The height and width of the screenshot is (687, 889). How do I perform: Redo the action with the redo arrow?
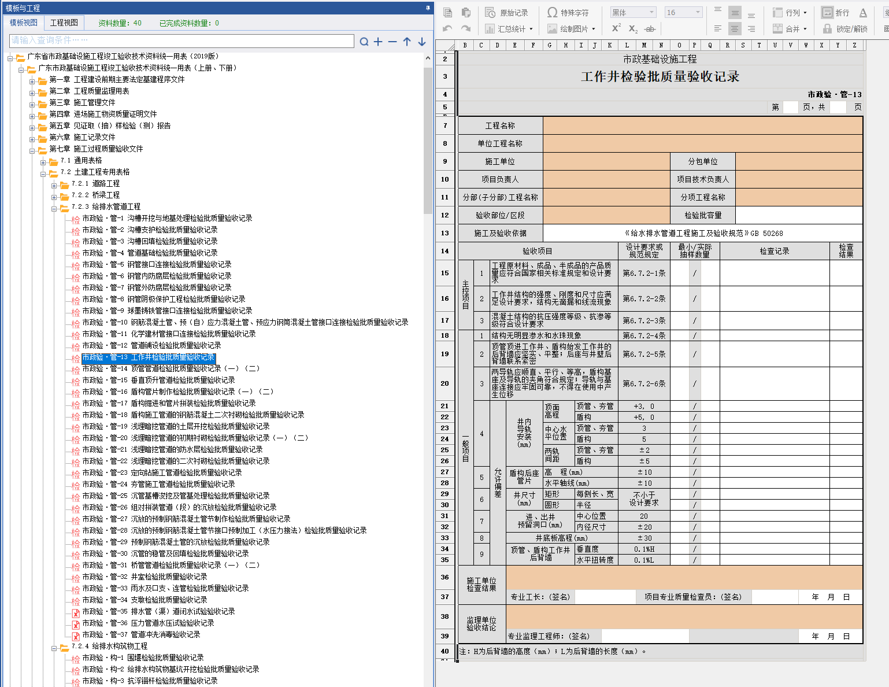[466, 28]
